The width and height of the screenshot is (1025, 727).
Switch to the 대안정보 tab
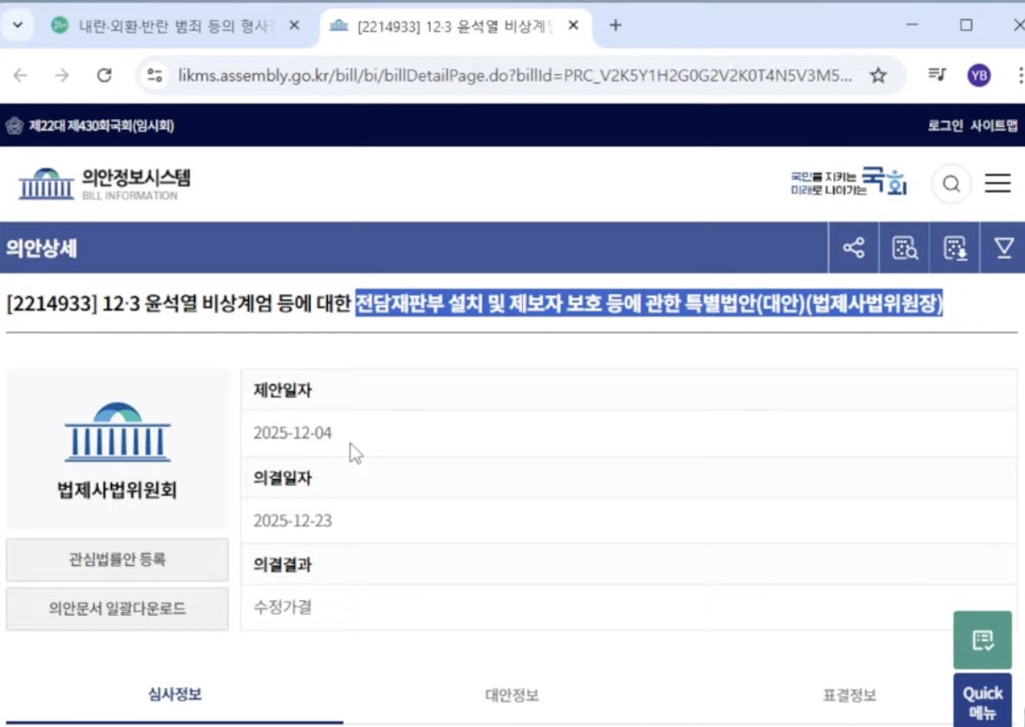[512, 695]
